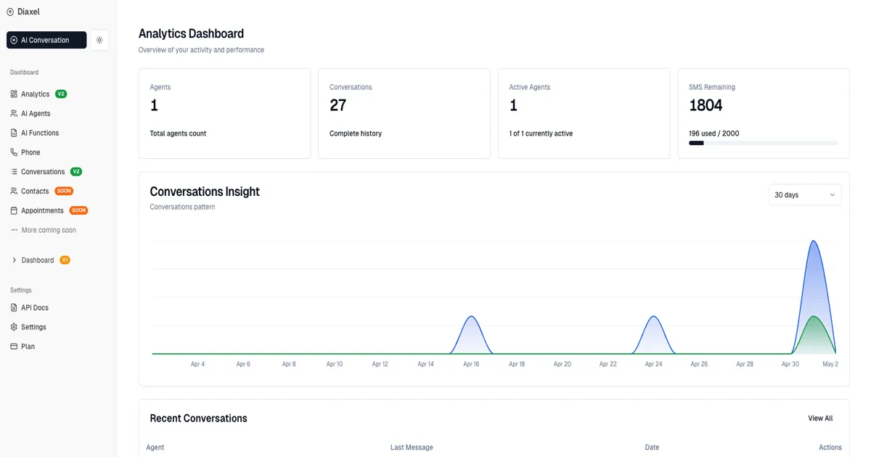Click the AI Agents people icon
This screenshot has width=871, height=457.
14,114
